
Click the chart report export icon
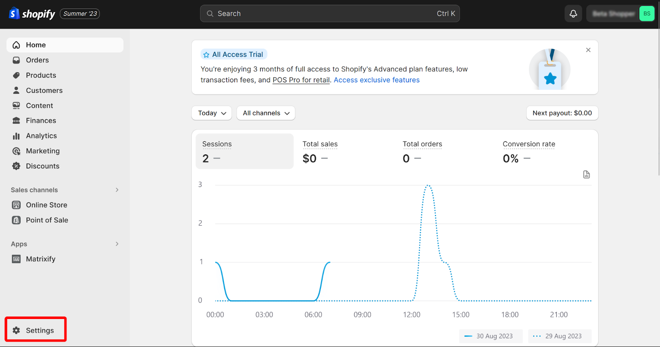(x=587, y=175)
